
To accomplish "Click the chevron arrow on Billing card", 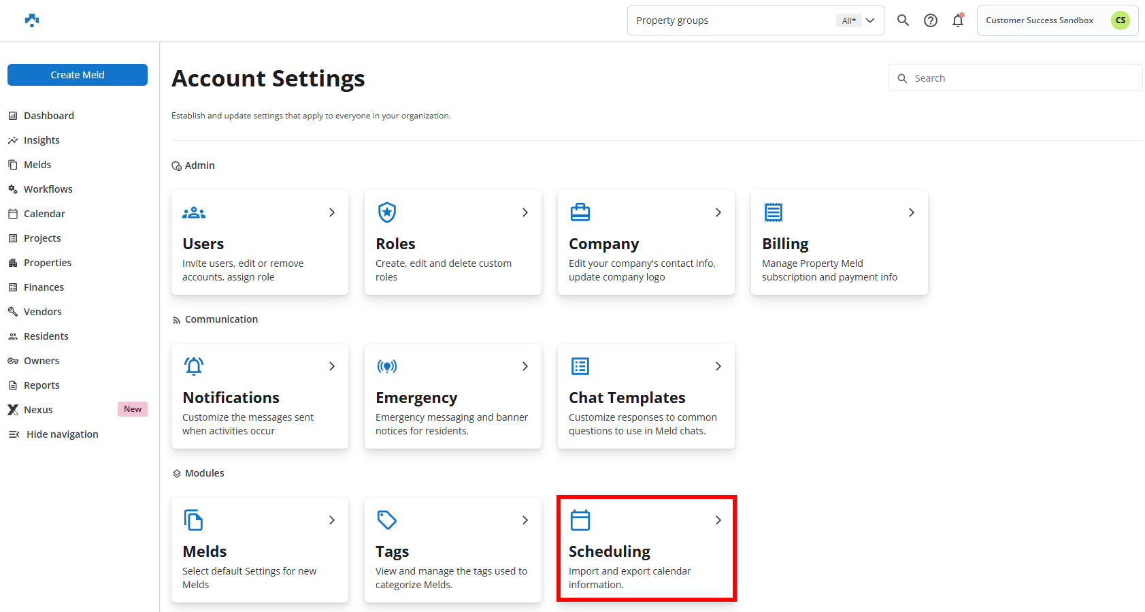I will coord(912,212).
